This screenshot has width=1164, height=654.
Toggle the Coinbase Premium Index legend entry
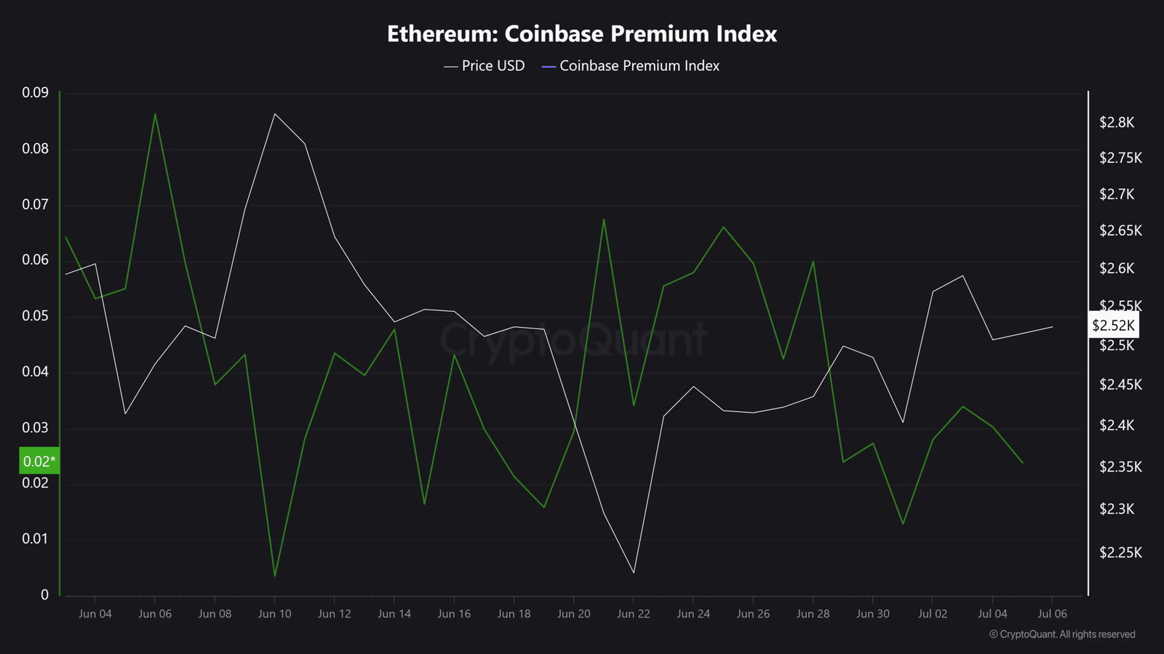click(631, 66)
